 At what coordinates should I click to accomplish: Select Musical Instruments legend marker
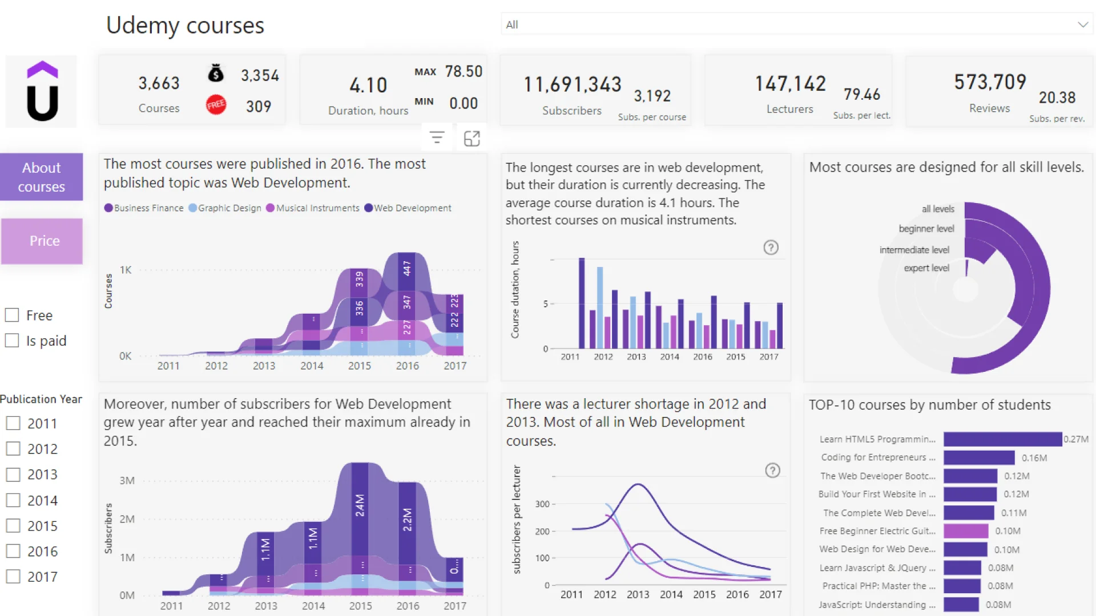(x=271, y=208)
